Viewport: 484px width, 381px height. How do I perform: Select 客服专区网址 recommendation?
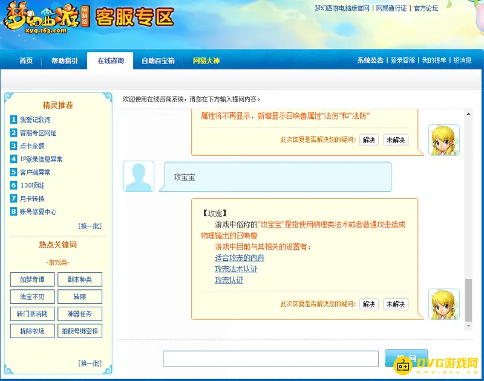38,133
